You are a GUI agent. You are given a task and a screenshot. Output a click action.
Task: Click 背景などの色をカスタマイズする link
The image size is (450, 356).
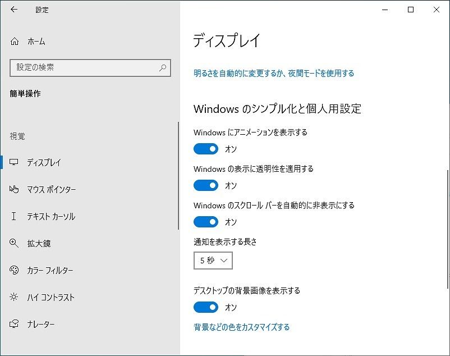pyautogui.click(x=242, y=327)
